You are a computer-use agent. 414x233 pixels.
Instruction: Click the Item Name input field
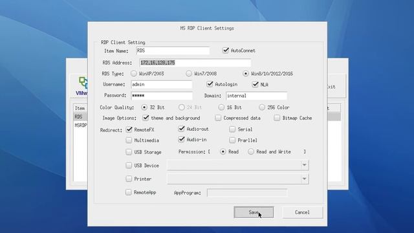(x=173, y=50)
